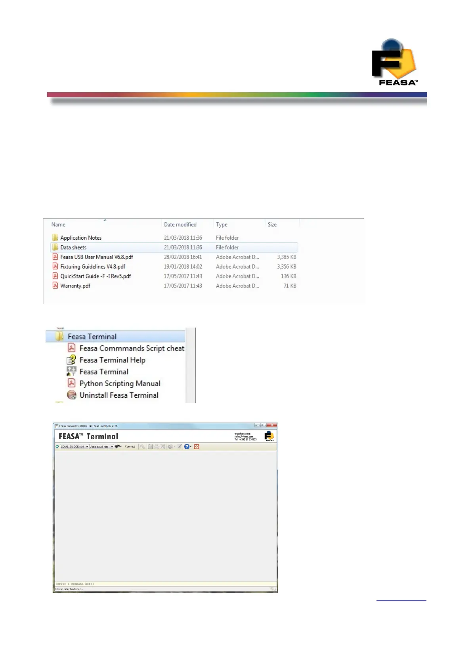Click the Warranty.pdf PDF icon
The image size is (472, 667).
pos(55,285)
